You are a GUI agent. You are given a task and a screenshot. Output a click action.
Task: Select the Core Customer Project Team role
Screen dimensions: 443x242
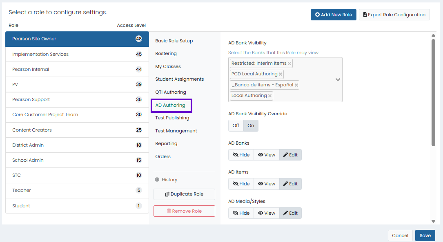coord(77,115)
